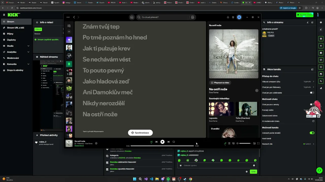The height and width of the screenshot is (182, 325).
Task: Mute Spotify volume speaker icon
Action: pyautogui.click(x=237, y=143)
